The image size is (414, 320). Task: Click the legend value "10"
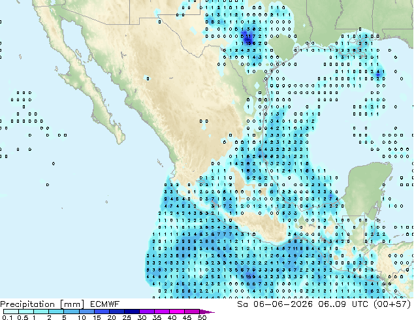(82, 317)
